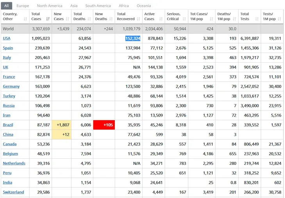Switch to the North America tab
The width and height of the screenshot is (285, 198).
50,5
